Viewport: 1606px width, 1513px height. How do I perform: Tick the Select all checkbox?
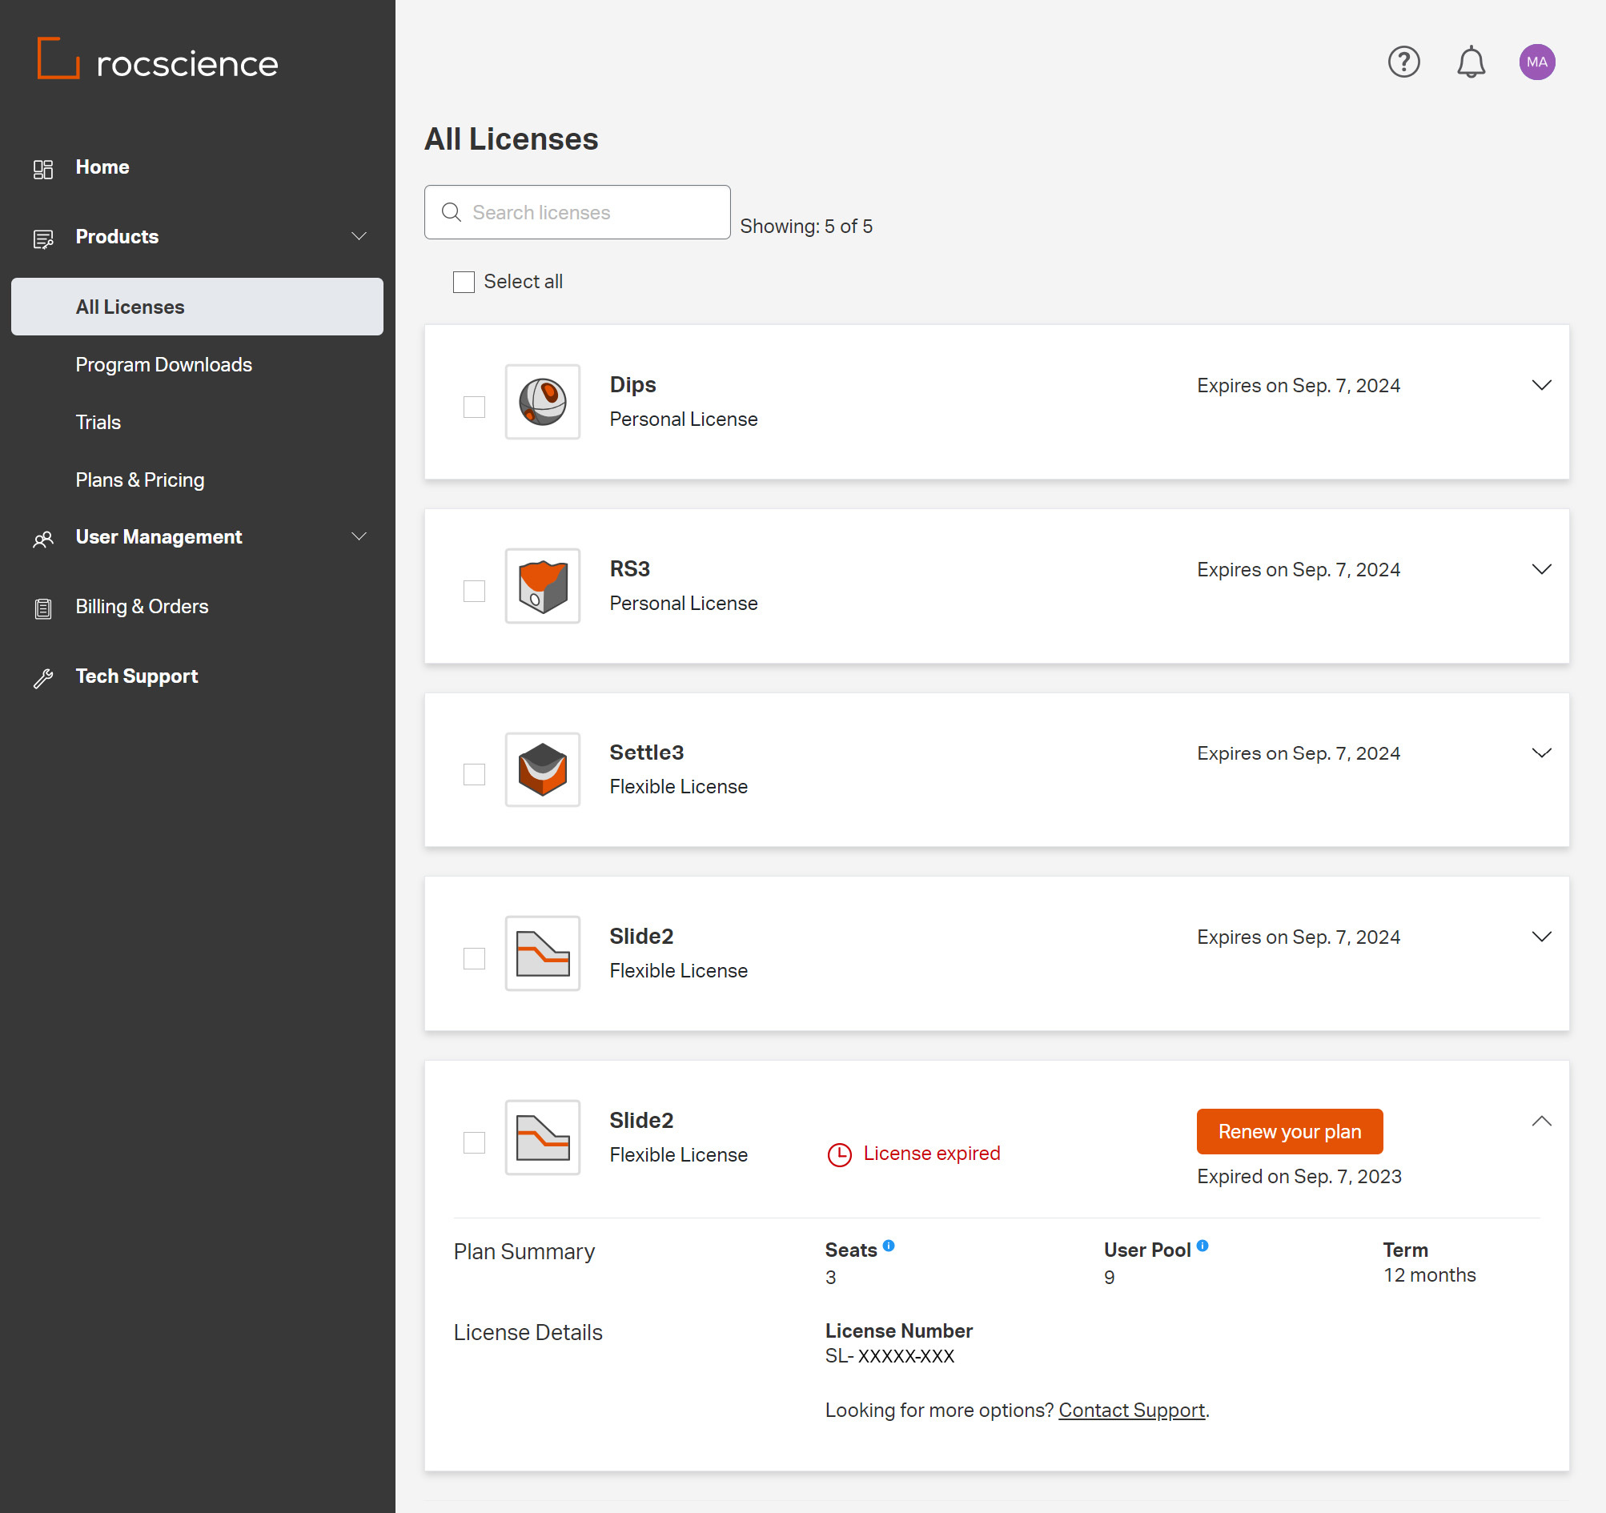click(464, 282)
